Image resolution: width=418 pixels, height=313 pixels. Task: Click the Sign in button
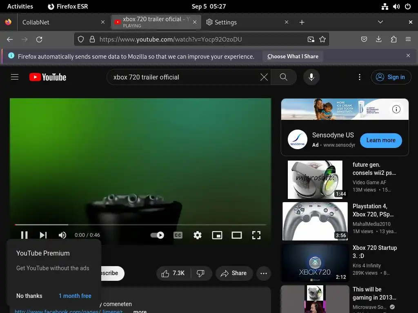(391, 77)
